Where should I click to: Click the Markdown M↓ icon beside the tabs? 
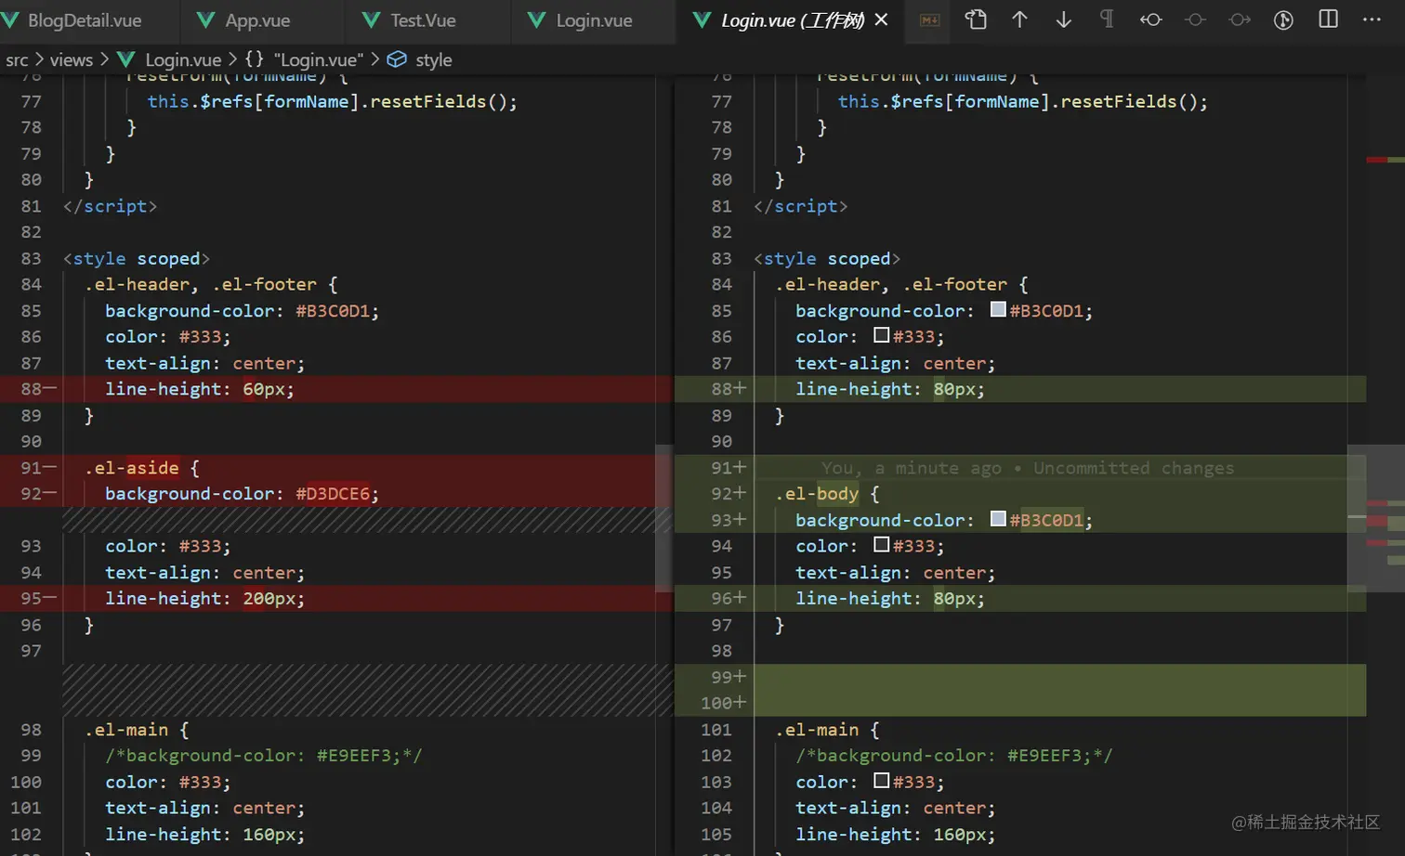click(930, 19)
